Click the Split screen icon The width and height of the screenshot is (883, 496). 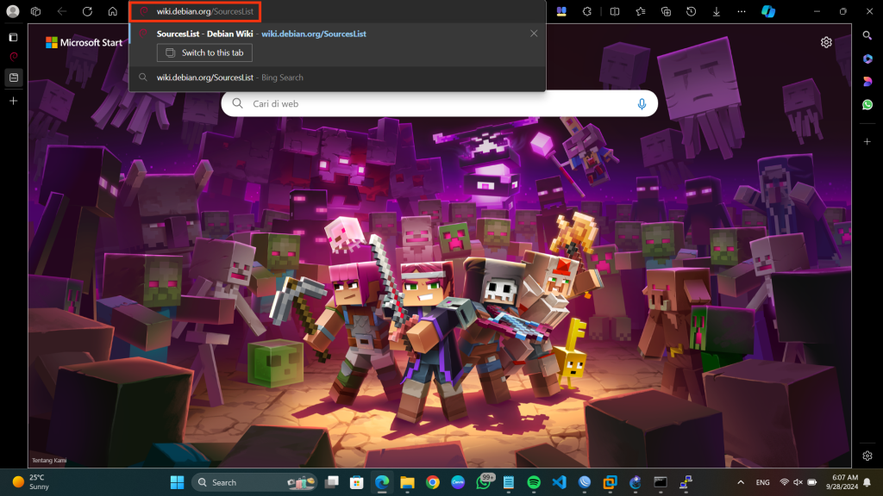click(614, 12)
